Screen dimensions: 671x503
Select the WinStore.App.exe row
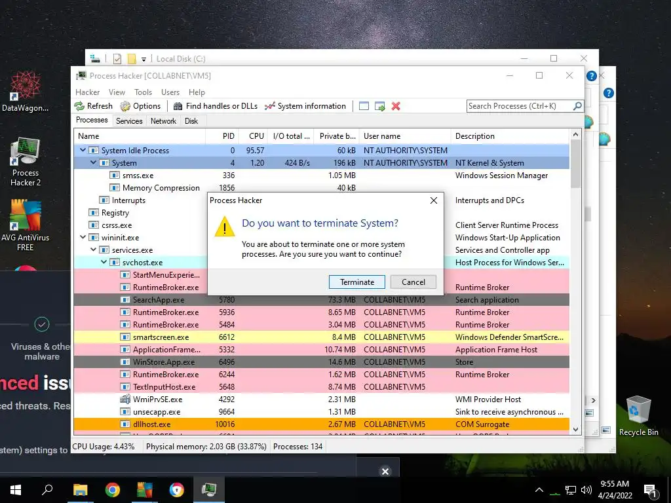point(321,362)
